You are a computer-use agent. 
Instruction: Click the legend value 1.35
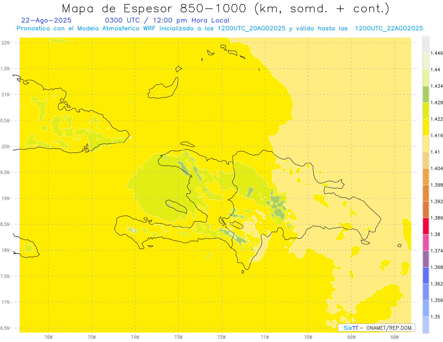pos(436,317)
